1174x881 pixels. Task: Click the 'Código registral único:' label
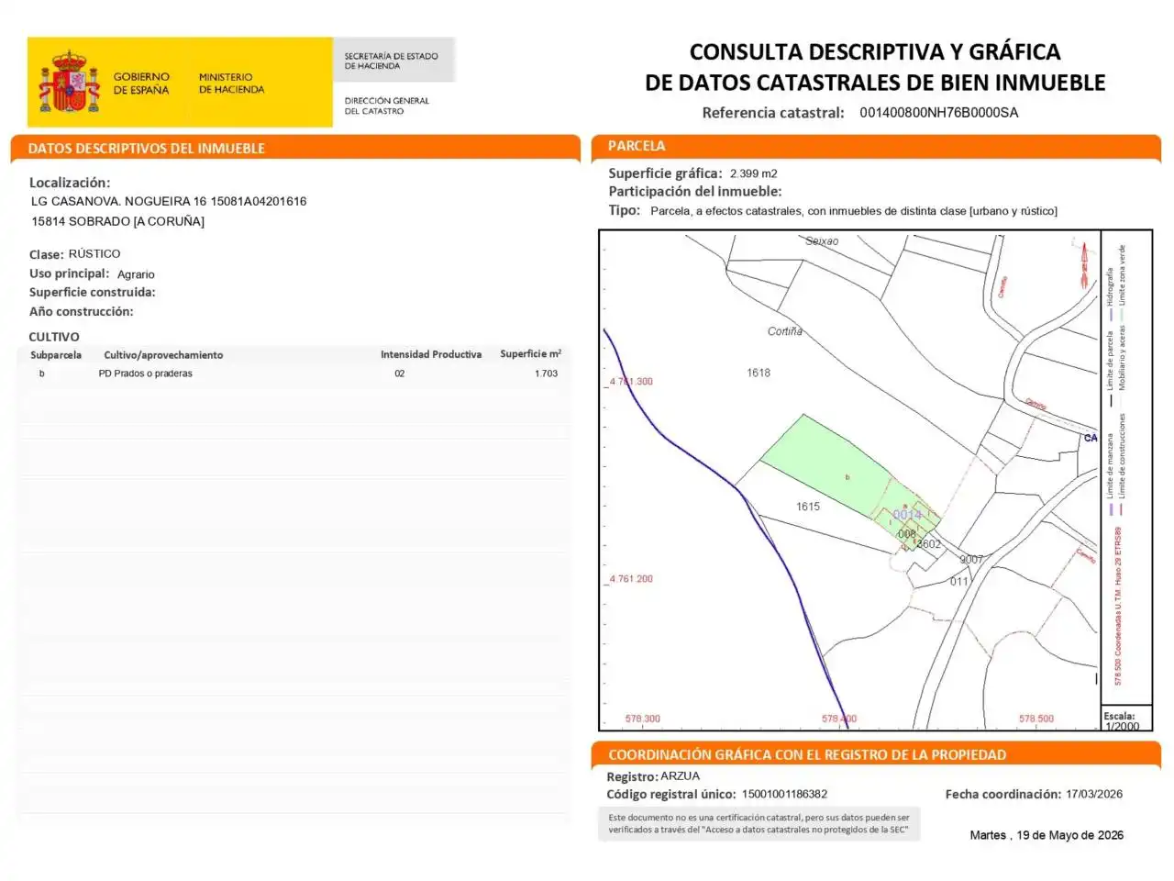click(670, 795)
